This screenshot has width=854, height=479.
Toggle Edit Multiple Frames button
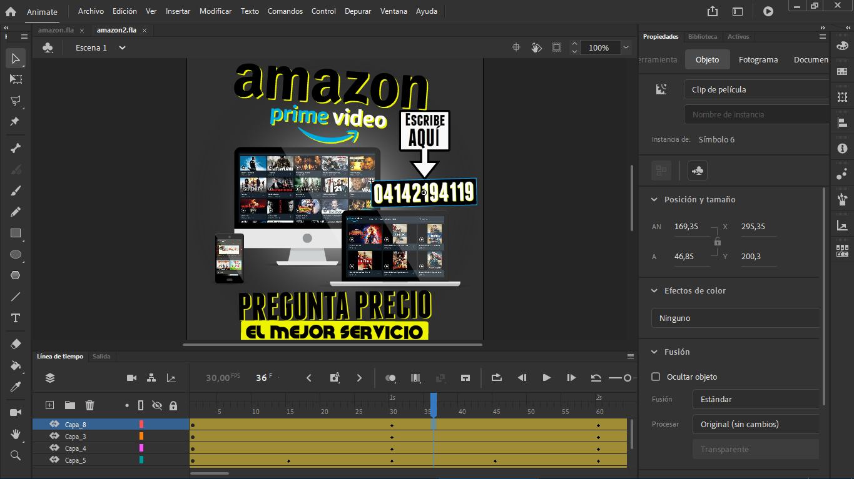415,378
